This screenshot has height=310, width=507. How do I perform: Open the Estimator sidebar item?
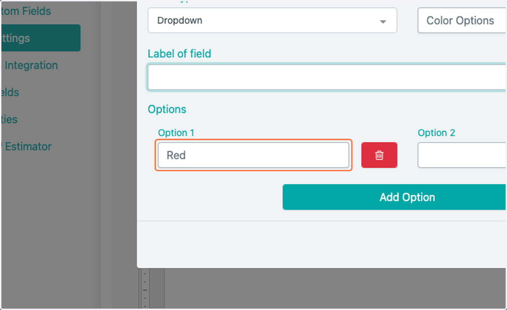point(26,146)
